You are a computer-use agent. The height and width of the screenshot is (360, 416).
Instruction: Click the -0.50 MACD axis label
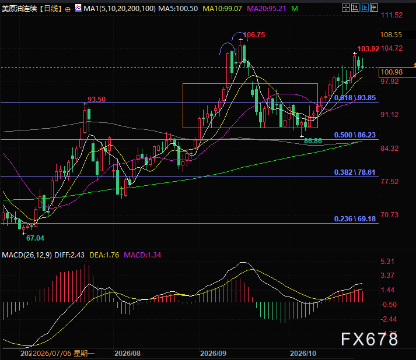coord(389,305)
